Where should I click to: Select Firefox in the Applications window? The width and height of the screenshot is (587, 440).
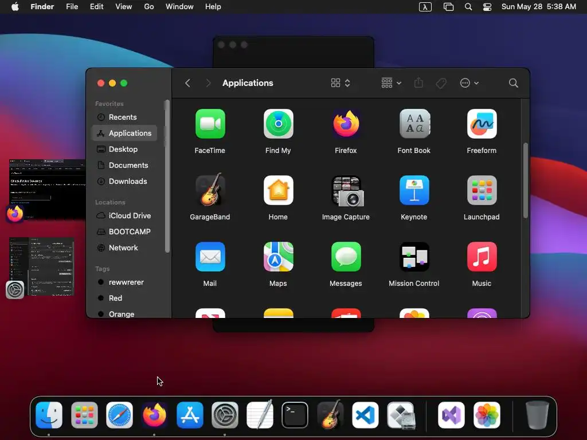346,124
